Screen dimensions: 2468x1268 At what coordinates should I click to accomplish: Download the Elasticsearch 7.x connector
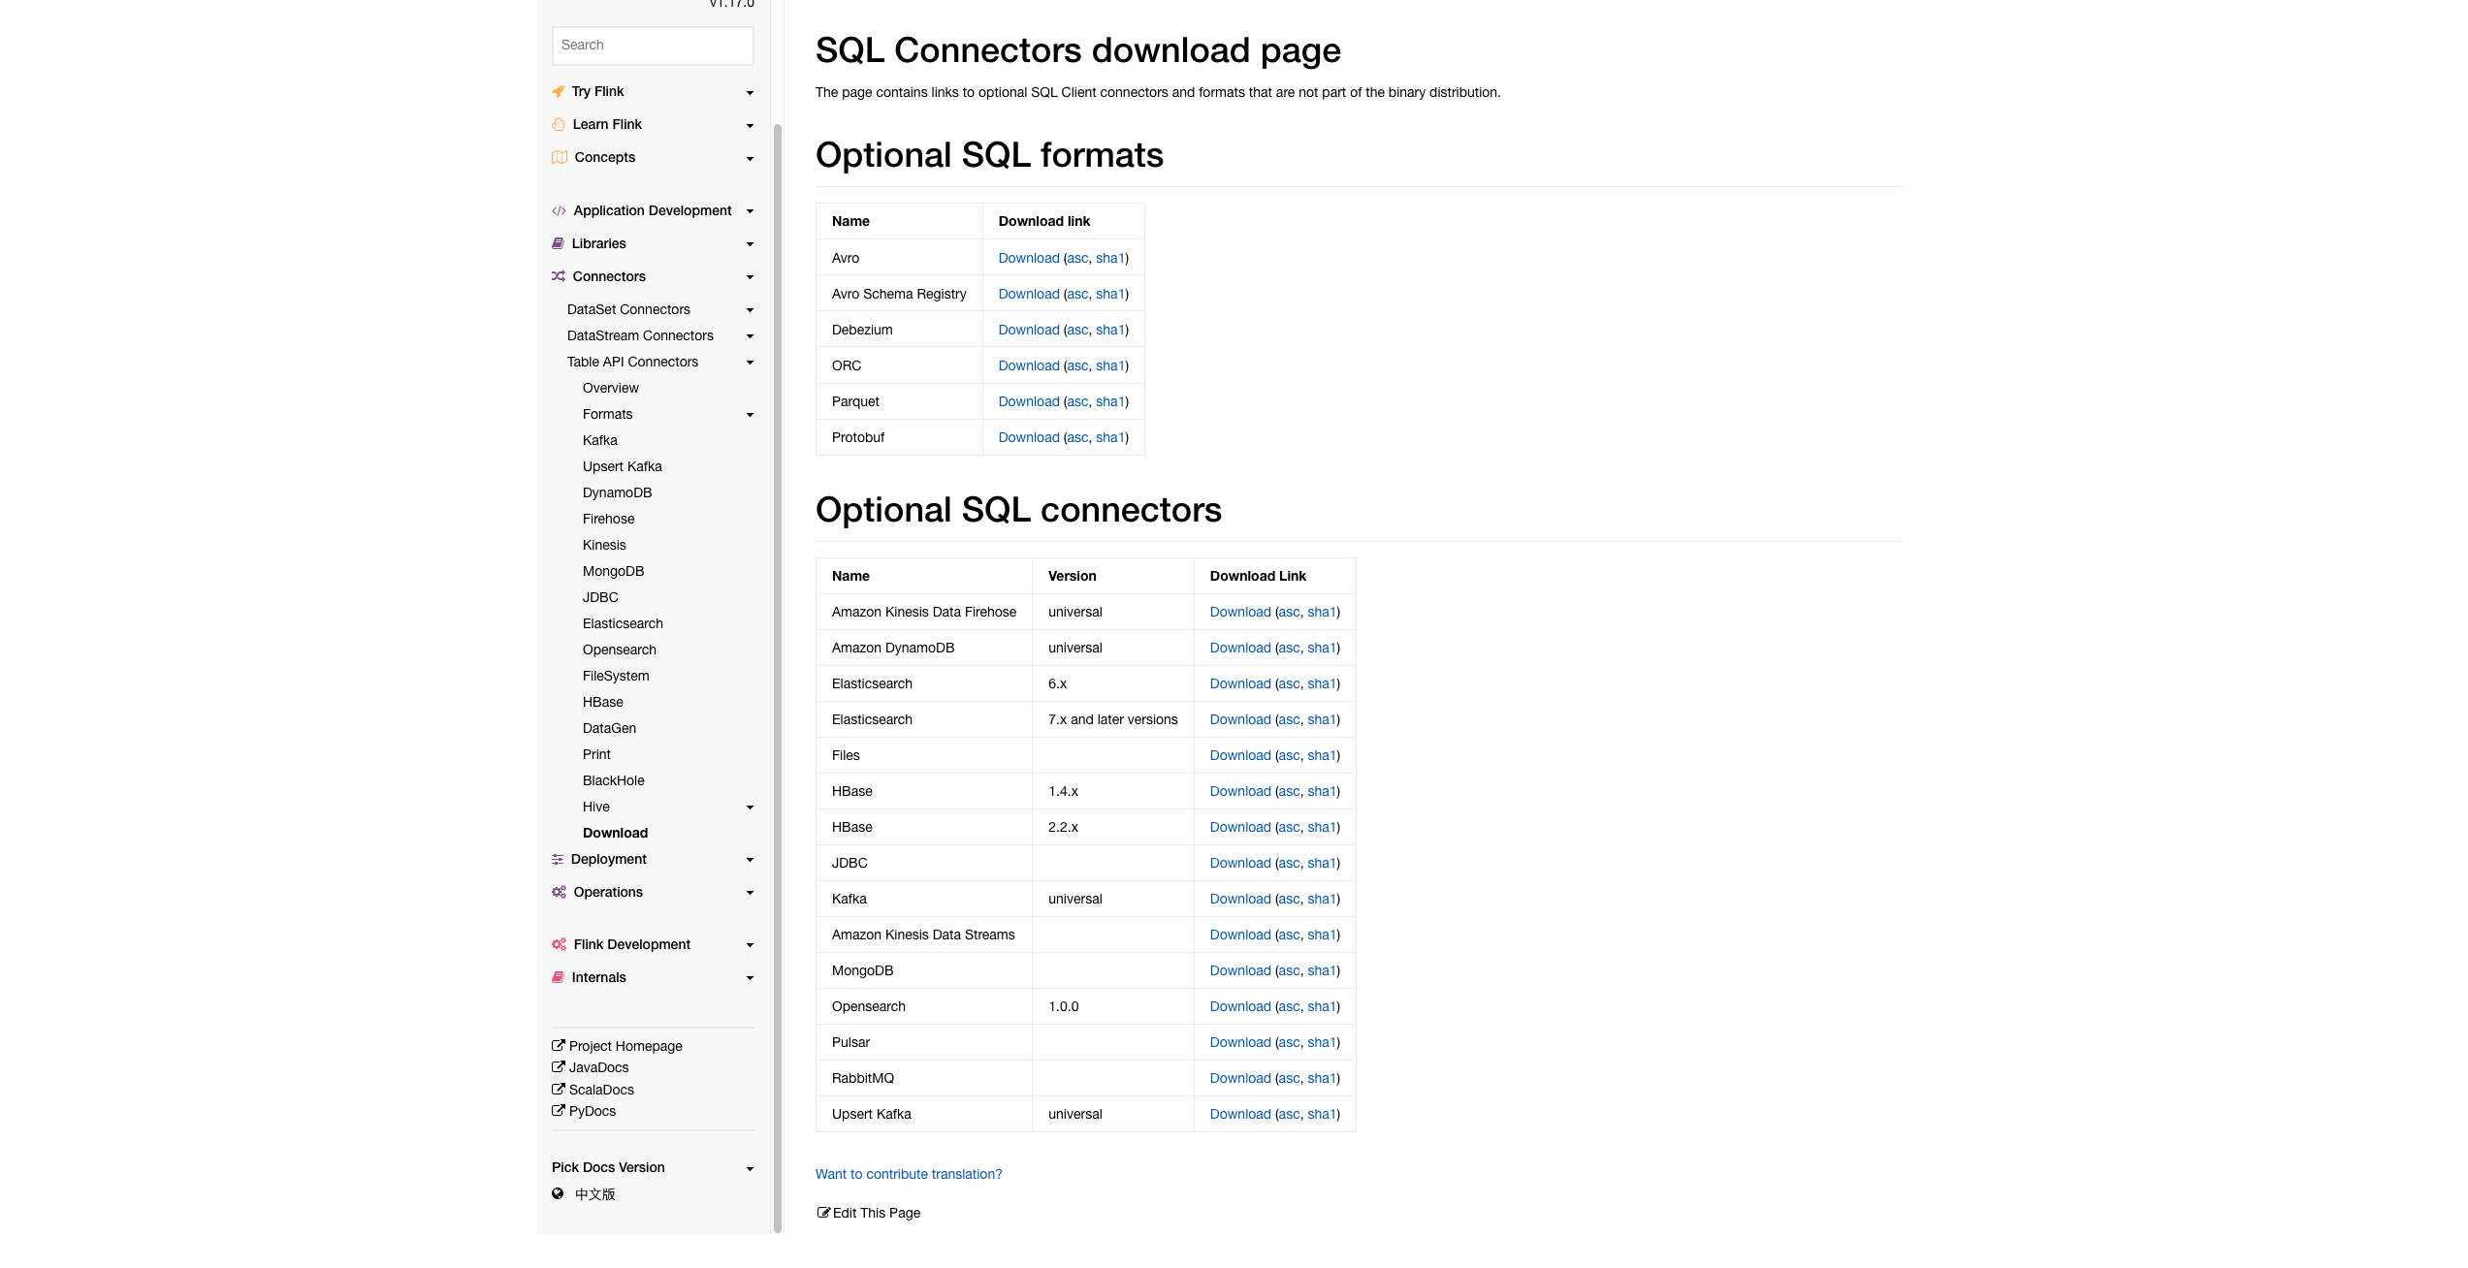(x=1240, y=719)
